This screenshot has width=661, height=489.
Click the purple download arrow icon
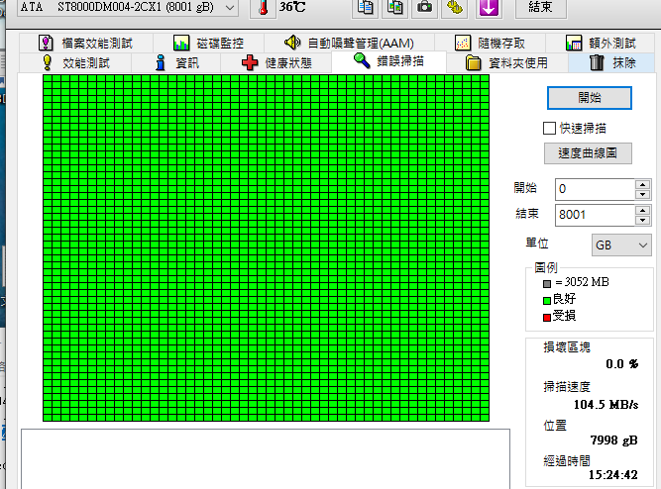[489, 8]
